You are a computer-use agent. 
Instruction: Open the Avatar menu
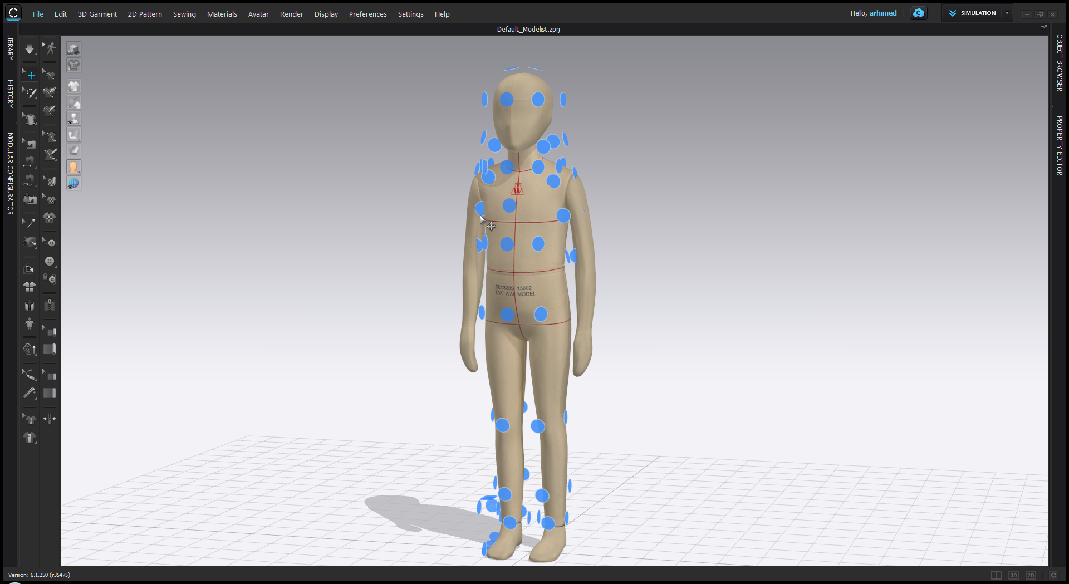[258, 14]
